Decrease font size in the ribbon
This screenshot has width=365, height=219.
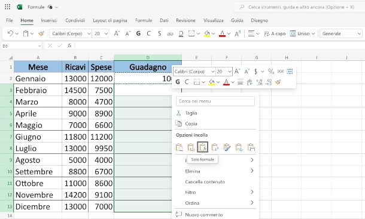[128, 33]
